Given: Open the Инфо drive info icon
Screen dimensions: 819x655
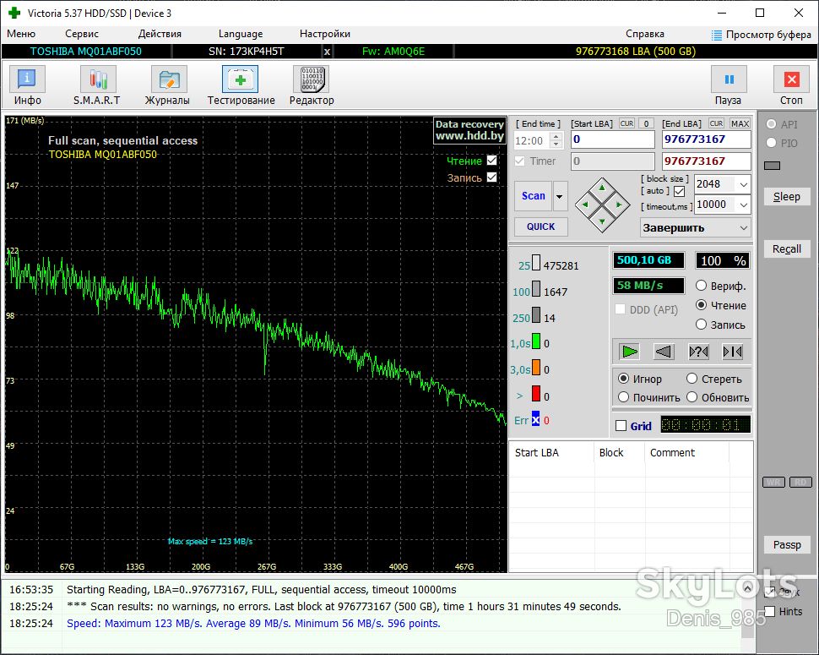Looking at the screenshot, I should pyautogui.click(x=27, y=79).
